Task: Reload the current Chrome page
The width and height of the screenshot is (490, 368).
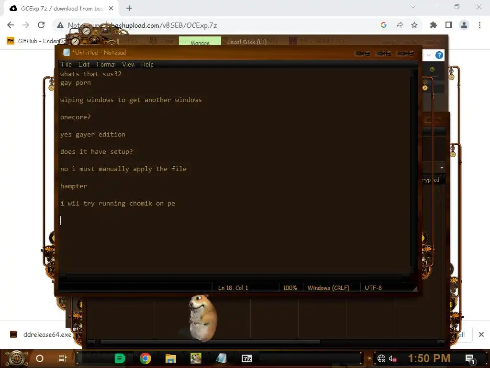Action: pyautogui.click(x=41, y=25)
